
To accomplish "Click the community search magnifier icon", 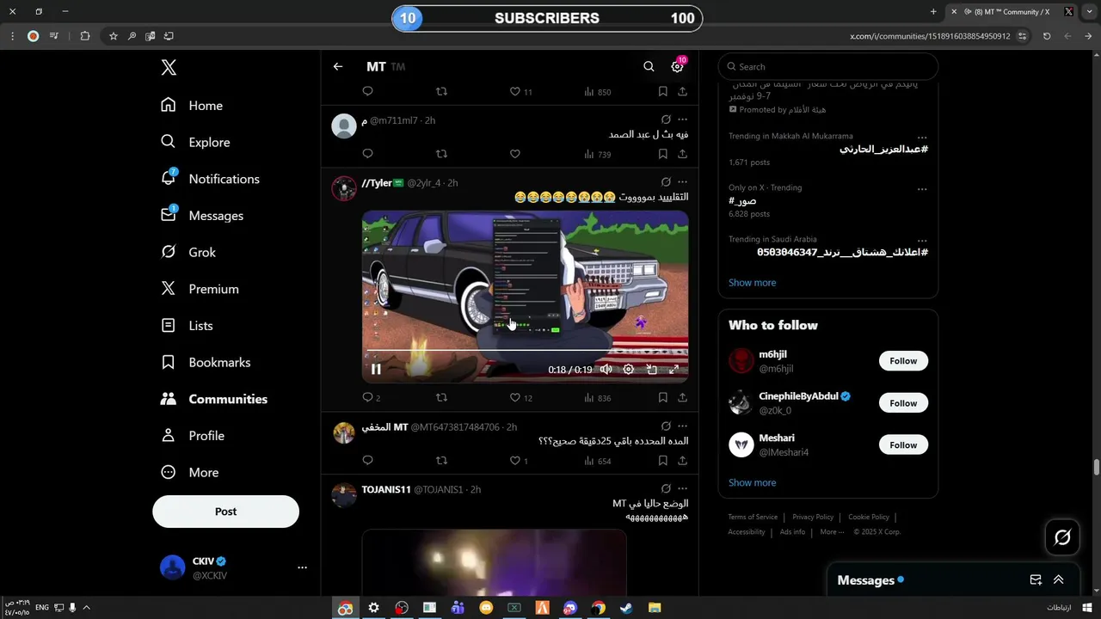I will pyautogui.click(x=649, y=66).
